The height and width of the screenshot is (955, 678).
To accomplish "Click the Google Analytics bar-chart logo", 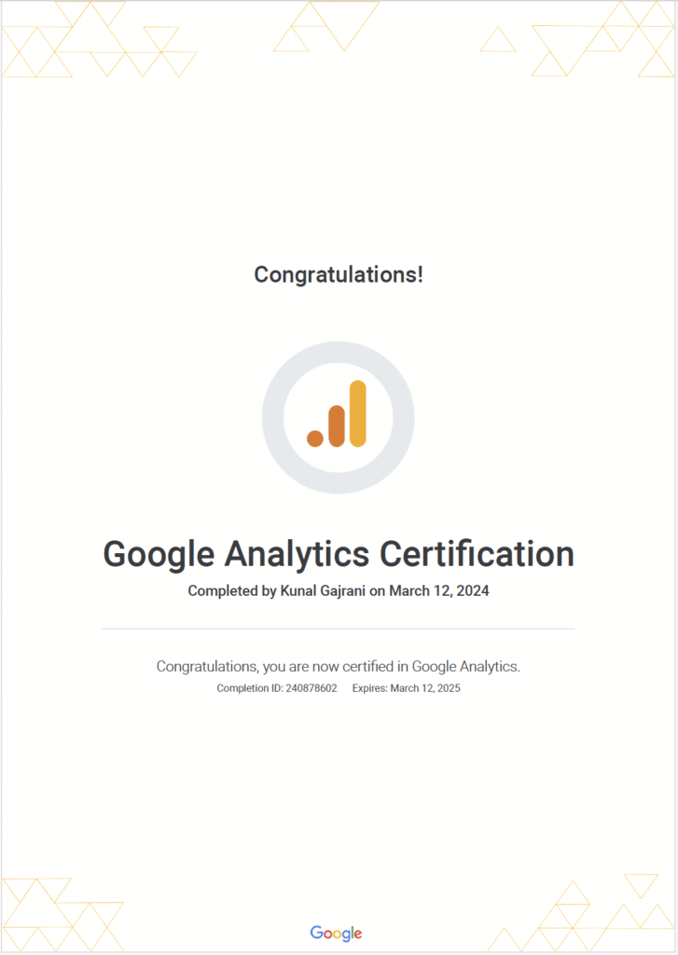I will (338, 415).
